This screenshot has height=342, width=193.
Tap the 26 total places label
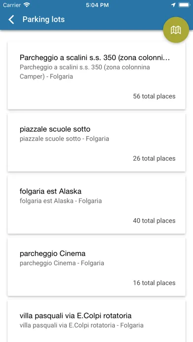[x=154, y=158]
